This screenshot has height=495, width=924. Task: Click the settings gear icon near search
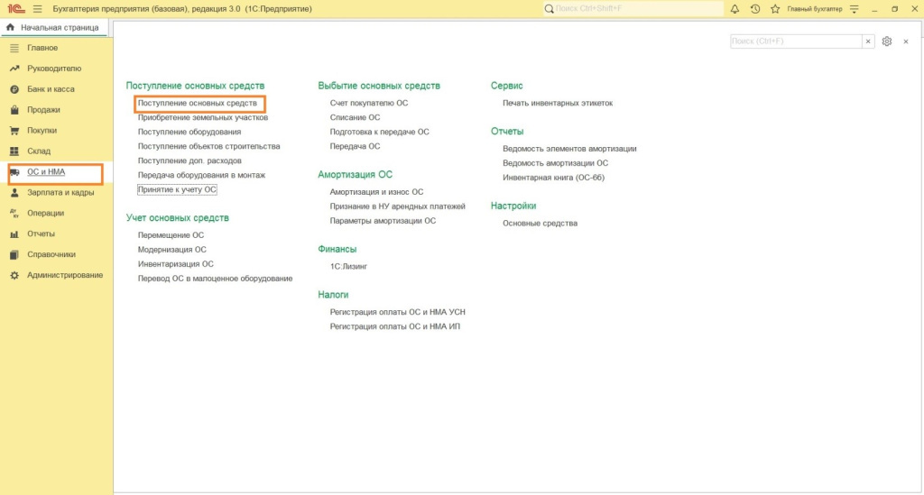[x=887, y=41]
